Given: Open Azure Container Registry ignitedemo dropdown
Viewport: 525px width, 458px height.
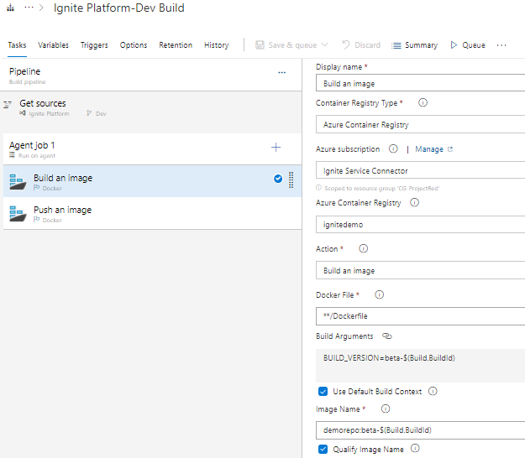Looking at the screenshot, I should pos(420,224).
